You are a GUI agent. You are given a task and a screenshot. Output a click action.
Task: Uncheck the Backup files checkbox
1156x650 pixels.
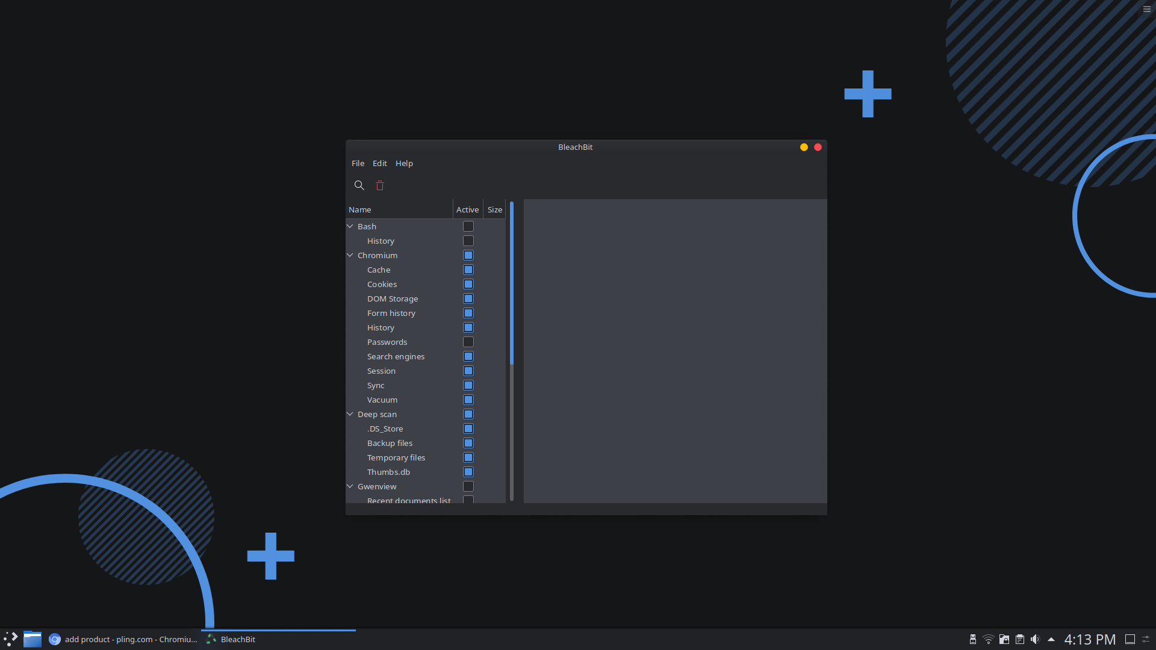(468, 443)
